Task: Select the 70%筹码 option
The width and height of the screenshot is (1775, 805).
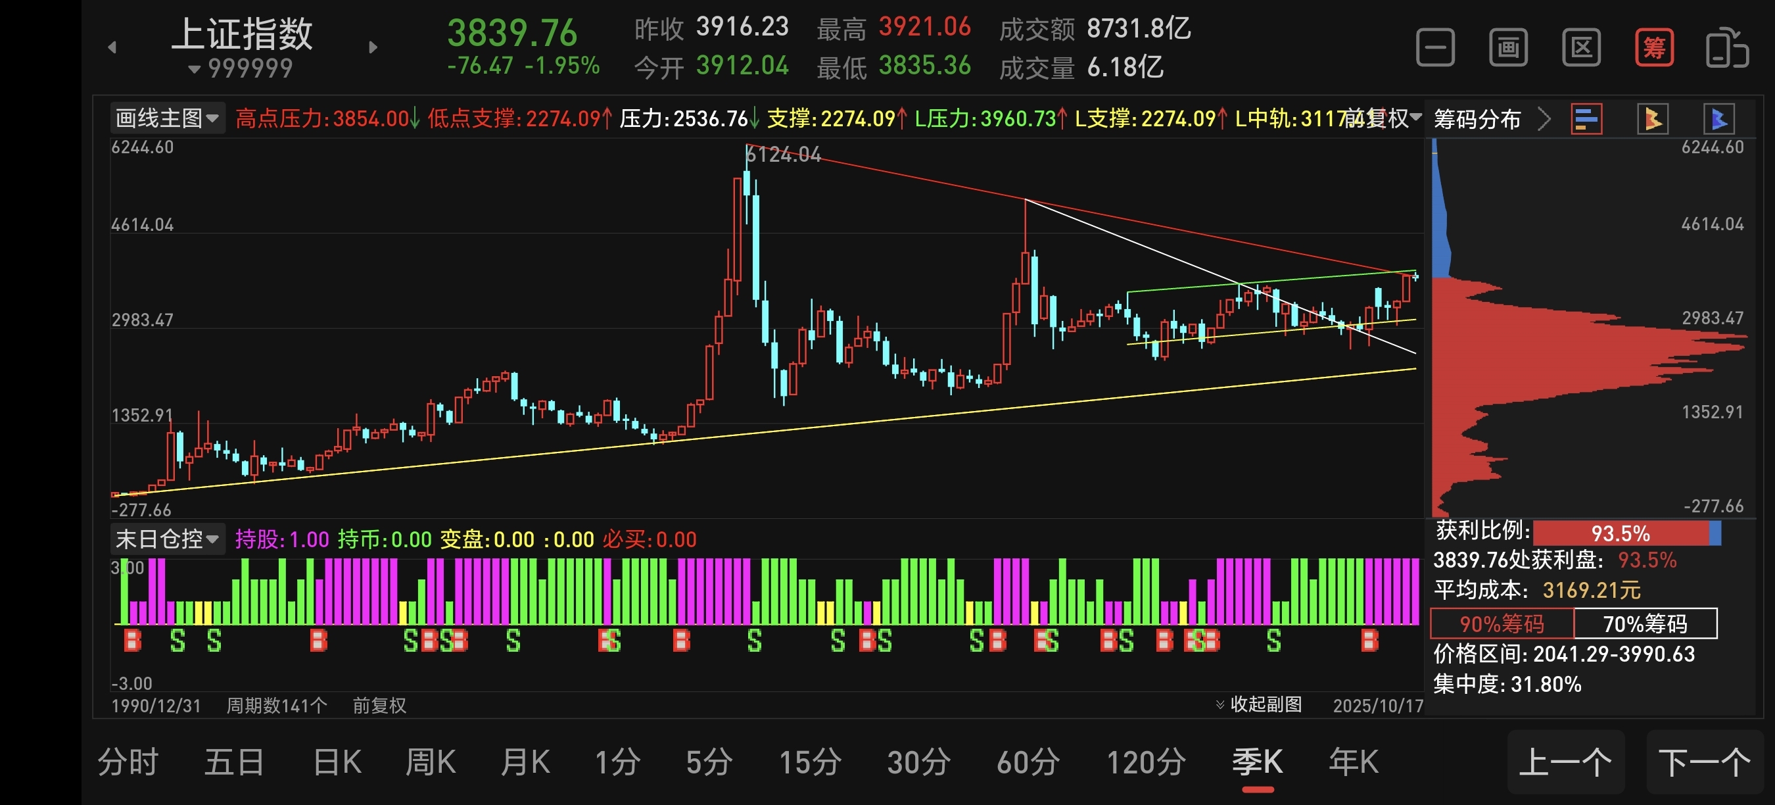Action: click(1645, 623)
